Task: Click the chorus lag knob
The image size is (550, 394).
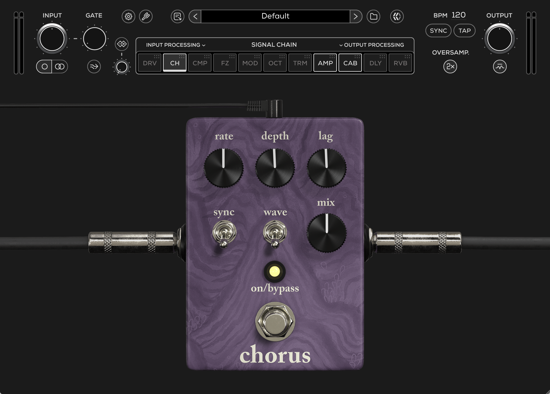Action: point(326,168)
